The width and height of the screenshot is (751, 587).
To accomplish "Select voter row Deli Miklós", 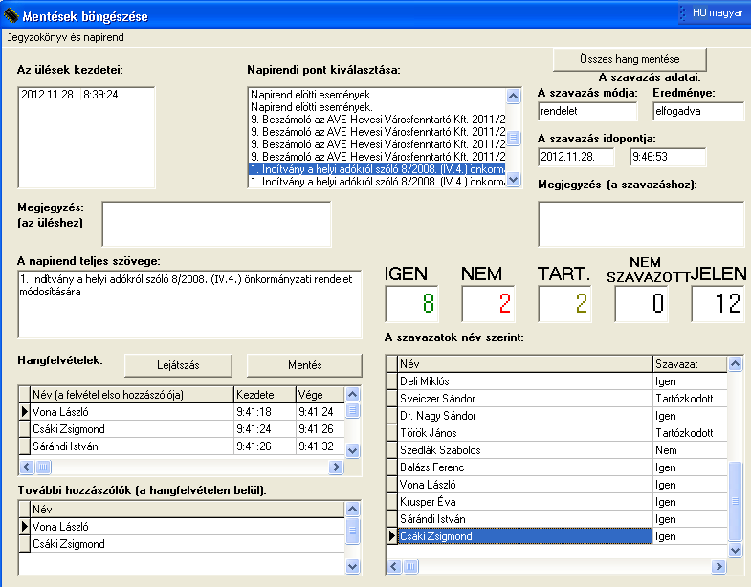I will (557, 381).
